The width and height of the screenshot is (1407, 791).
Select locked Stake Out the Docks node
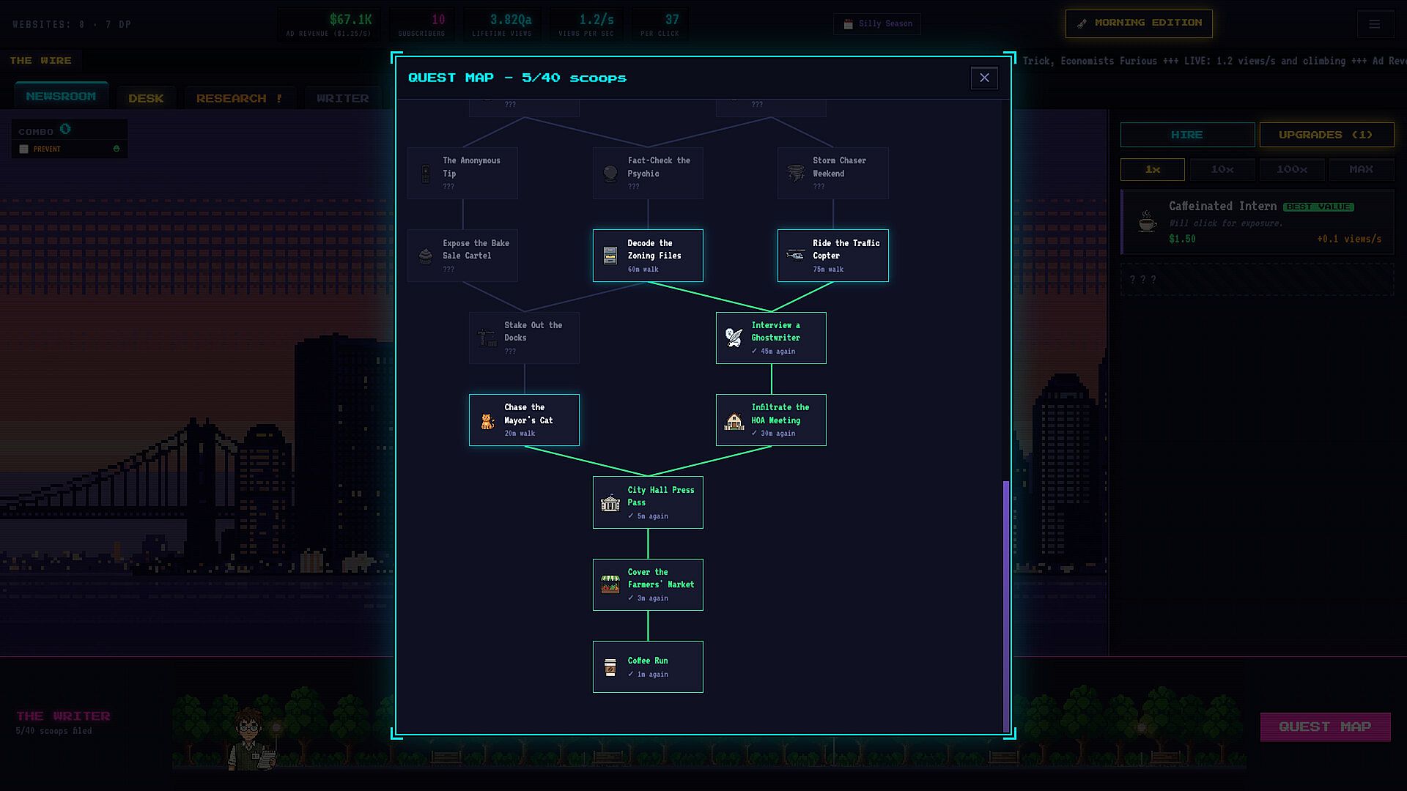pyautogui.click(x=524, y=338)
